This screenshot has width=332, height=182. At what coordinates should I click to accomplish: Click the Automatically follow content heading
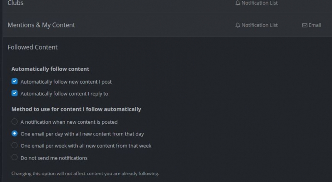point(50,69)
